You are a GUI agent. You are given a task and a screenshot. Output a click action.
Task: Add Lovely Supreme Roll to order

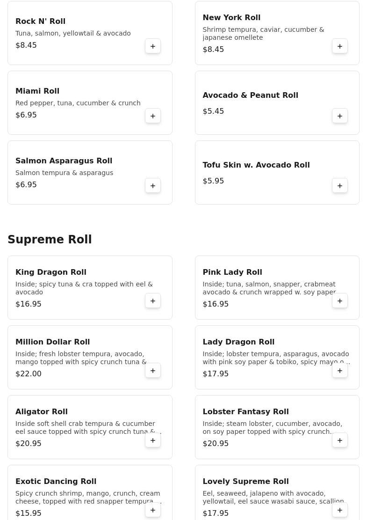pos(340,510)
